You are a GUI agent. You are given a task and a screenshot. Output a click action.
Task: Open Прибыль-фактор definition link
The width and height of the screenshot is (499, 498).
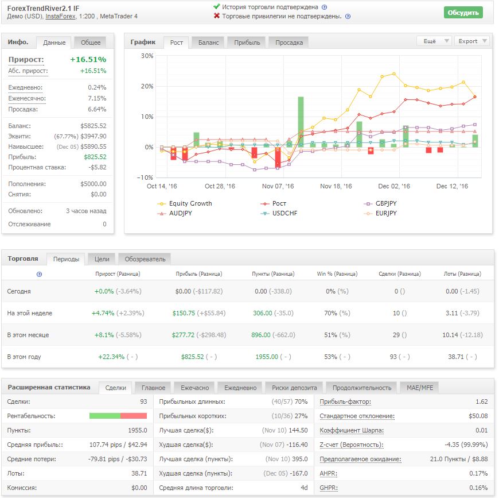coord(345,402)
